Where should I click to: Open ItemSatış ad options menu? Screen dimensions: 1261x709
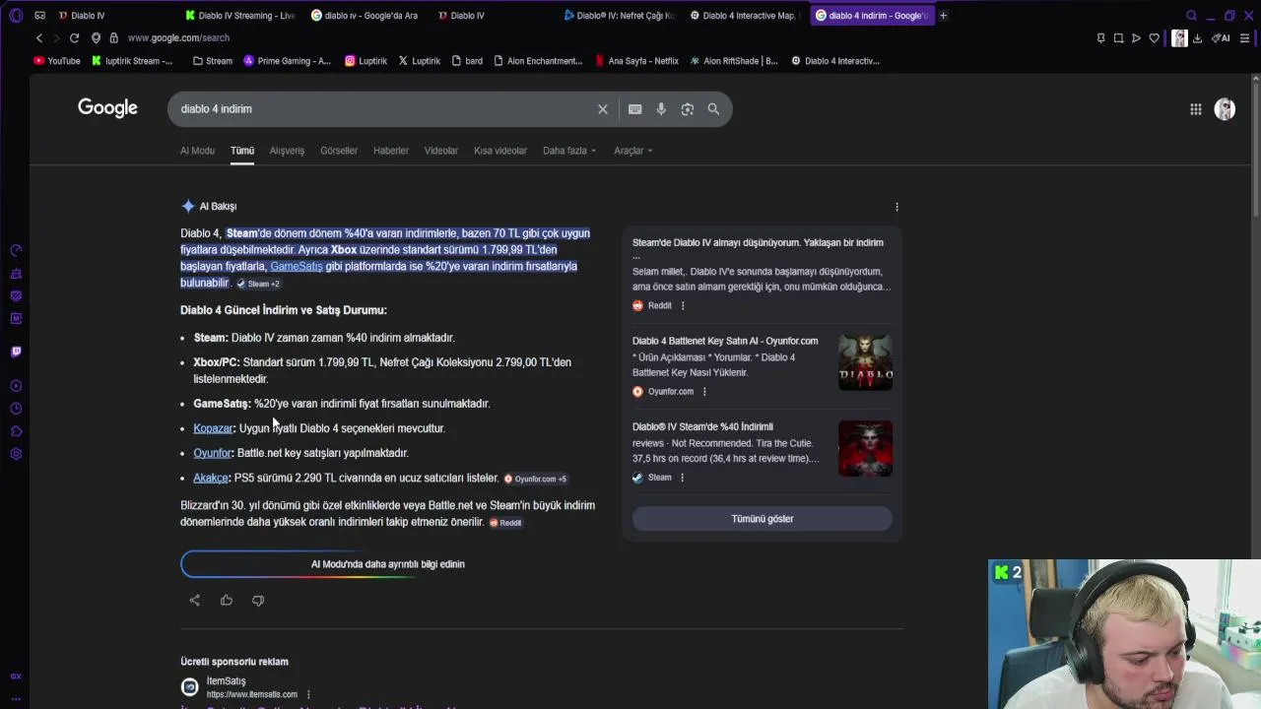[308, 694]
